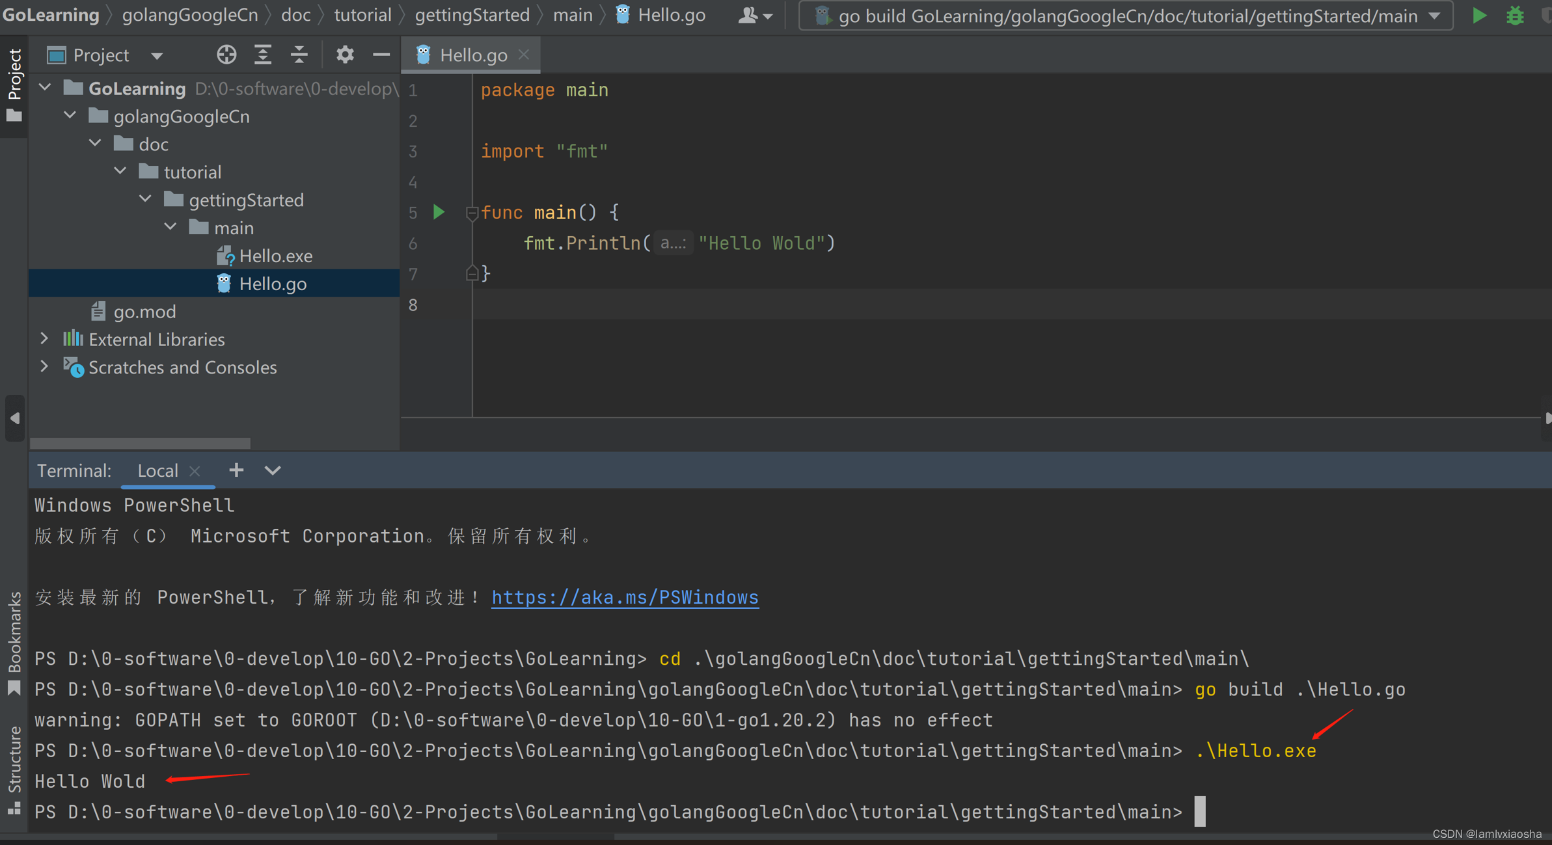The width and height of the screenshot is (1552, 845).
Task: Click the Collapse All icon in Project panel
Action: coord(299,55)
